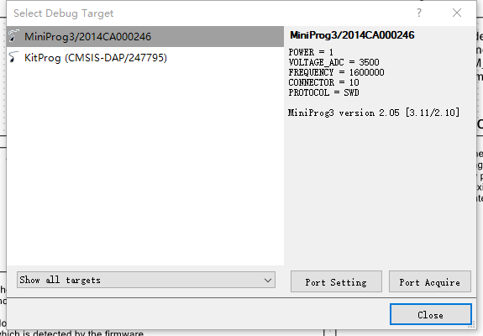This screenshot has width=483, height=336.
Task: Click the POWER = 1 line
Action: [x=311, y=52]
